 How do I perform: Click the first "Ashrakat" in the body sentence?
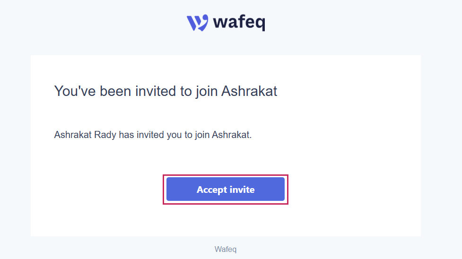[73, 135]
